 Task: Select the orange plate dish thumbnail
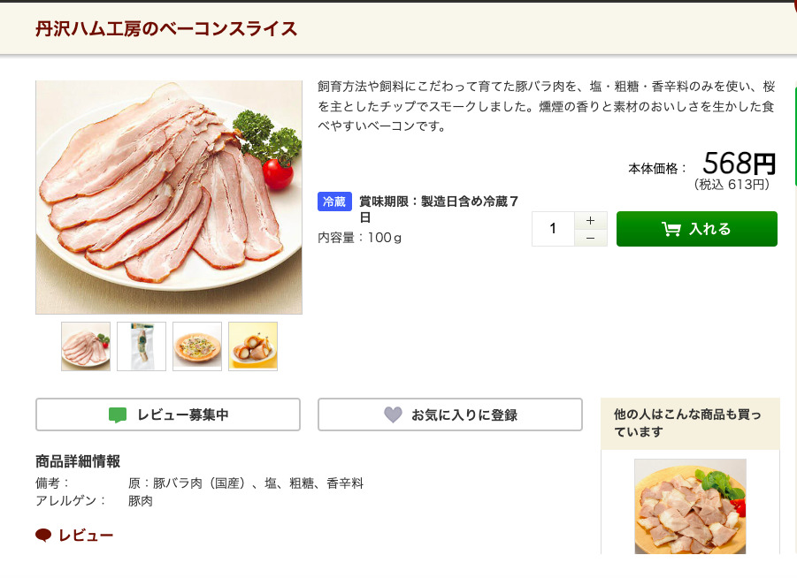(x=197, y=346)
